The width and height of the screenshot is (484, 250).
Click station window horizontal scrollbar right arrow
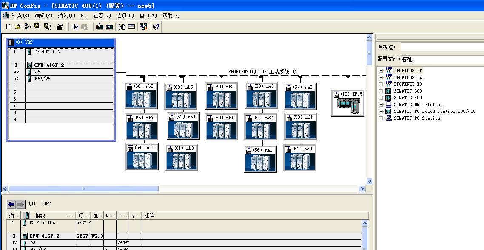(362, 189)
